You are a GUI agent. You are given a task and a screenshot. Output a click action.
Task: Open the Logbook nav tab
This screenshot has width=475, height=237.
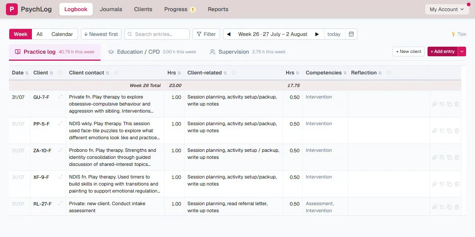coord(76,9)
